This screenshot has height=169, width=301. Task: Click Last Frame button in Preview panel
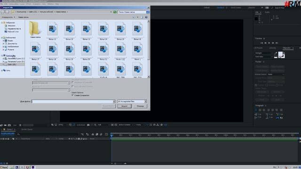point(277,43)
